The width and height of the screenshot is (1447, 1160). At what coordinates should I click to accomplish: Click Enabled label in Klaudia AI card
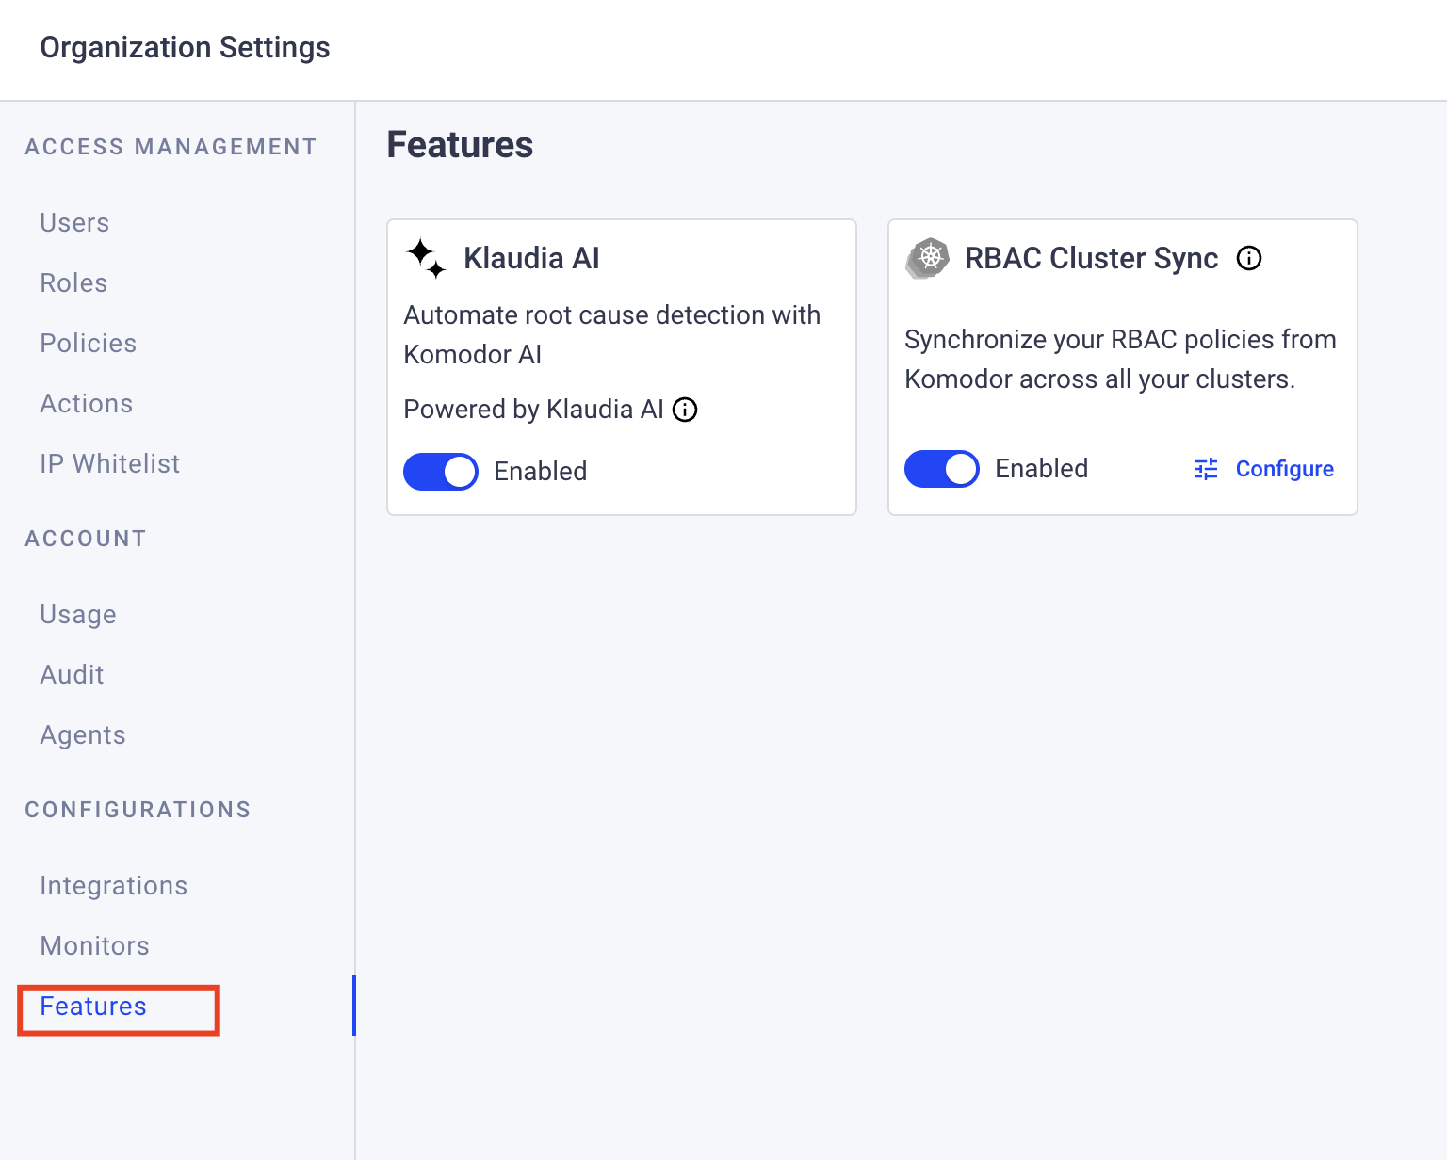coord(541,472)
